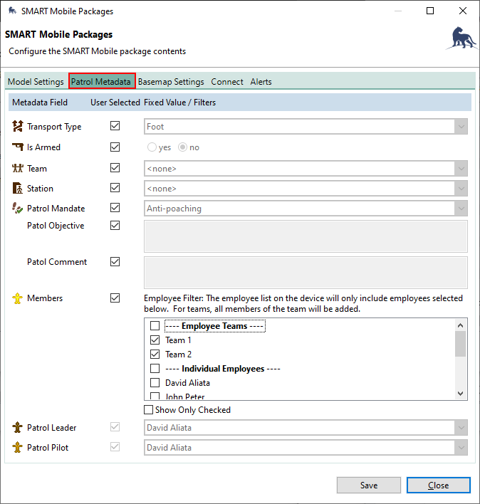The width and height of the screenshot is (480, 504).
Task: Click the Transport Type icon
Action: click(18, 127)
